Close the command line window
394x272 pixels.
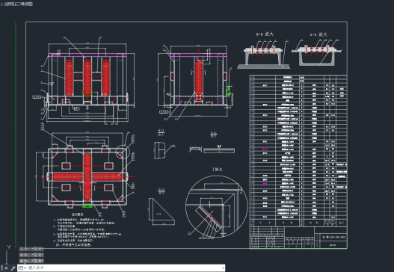coord(6,268)
